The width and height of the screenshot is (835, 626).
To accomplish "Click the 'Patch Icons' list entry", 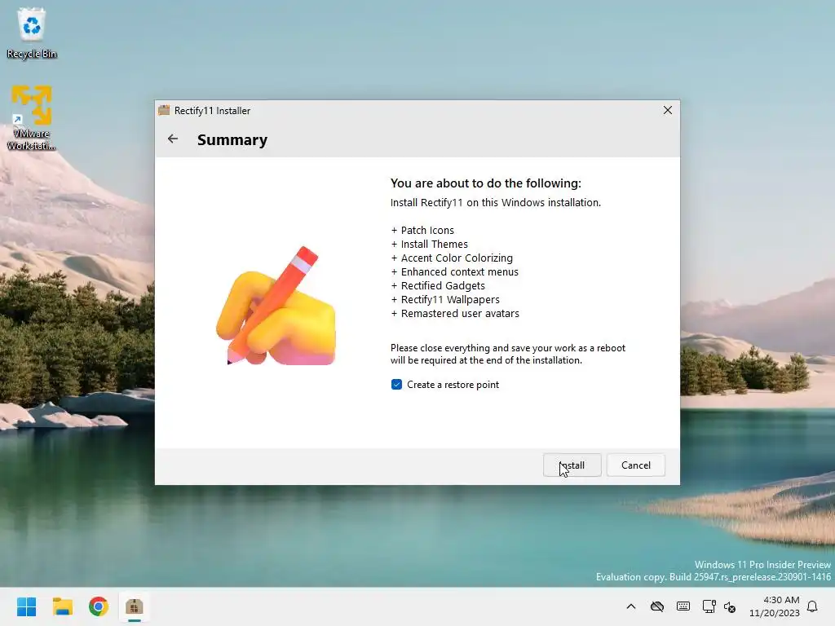I will click(423, 230).
